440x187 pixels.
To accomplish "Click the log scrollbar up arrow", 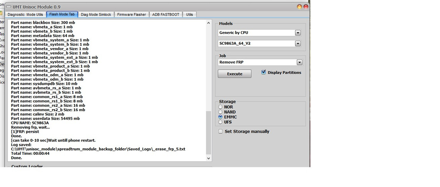I will click(208, 23).
